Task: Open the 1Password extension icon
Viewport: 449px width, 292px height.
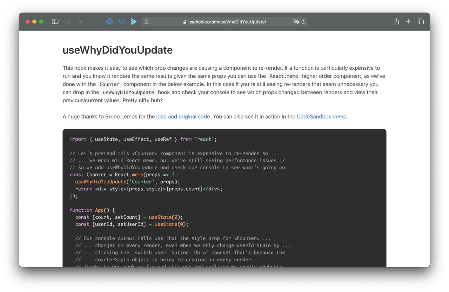Action: tap(109, 22)
